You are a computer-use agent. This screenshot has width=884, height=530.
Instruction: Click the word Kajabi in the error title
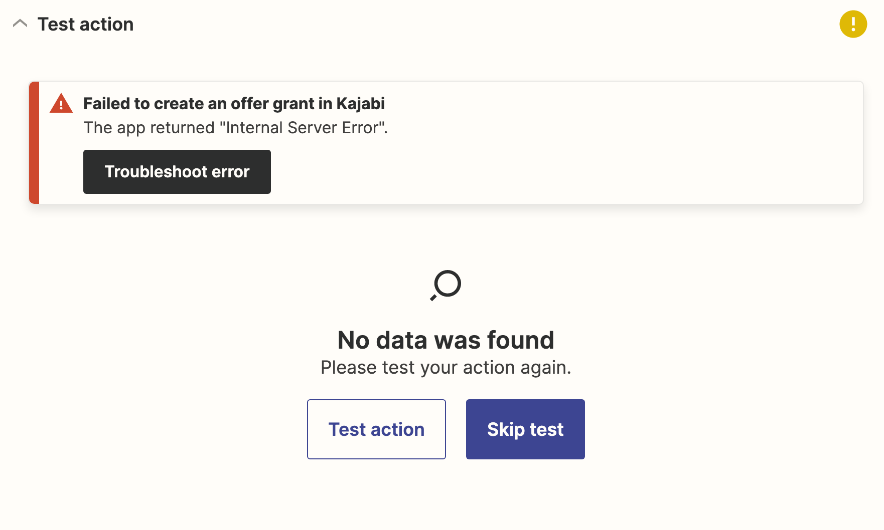point(360,104)
